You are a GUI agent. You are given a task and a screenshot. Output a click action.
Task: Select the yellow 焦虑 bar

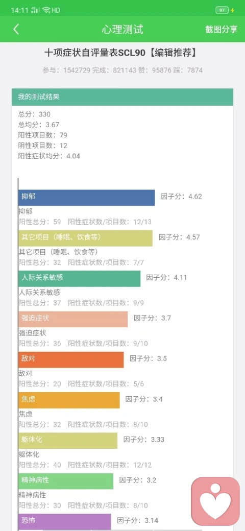(69, 400)
